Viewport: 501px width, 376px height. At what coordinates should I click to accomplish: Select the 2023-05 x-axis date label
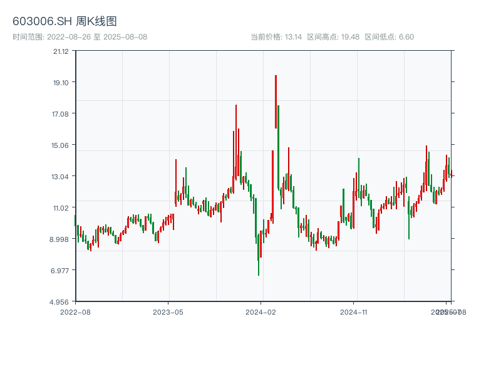[x=168, y=311]
